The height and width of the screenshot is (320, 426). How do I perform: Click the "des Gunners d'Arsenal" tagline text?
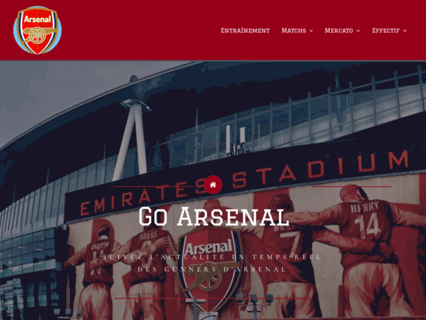[x=212, y=269]
